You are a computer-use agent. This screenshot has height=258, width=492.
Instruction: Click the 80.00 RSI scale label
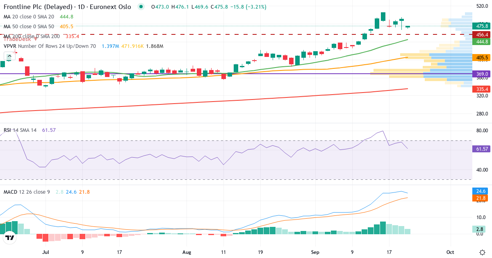[x=482, y=131]
